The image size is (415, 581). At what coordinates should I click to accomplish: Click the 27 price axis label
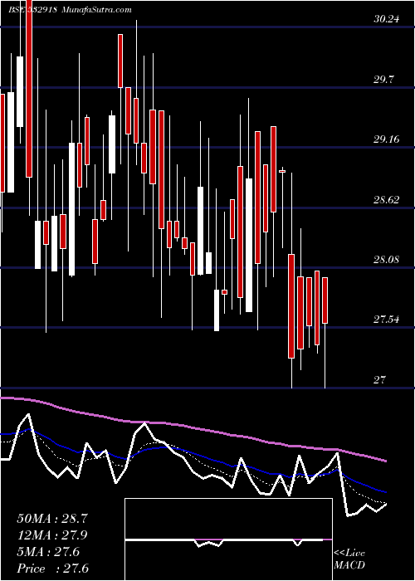tap(380, 380)
